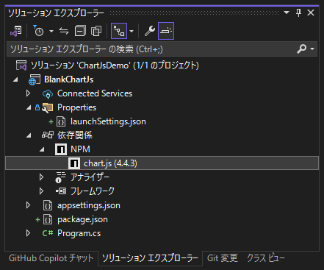Collapse the Properties folder
Viewport: 324px width, 270px height.
pyautogui.click(x=29, y=107)
